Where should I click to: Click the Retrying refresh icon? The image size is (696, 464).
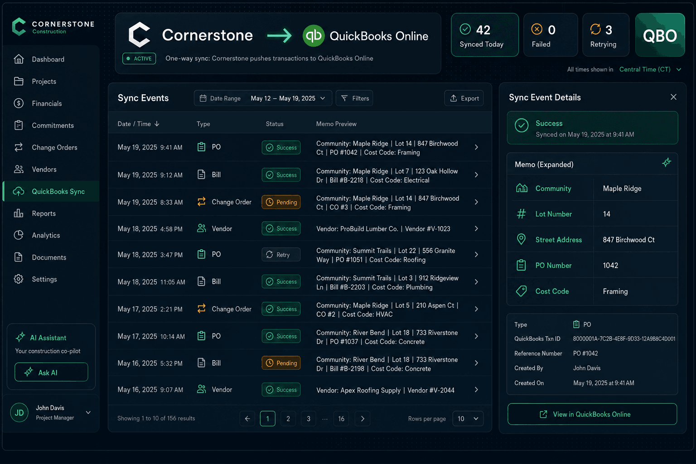595,29
